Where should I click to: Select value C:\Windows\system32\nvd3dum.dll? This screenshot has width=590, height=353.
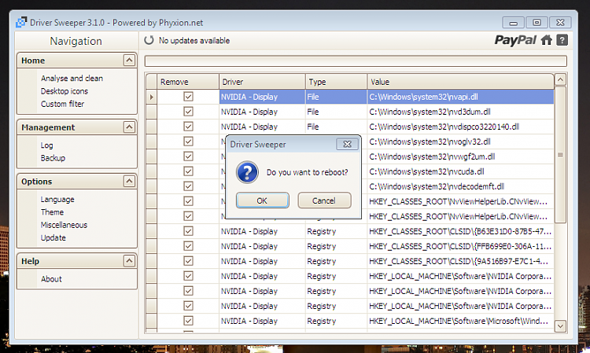click(460, 112)
